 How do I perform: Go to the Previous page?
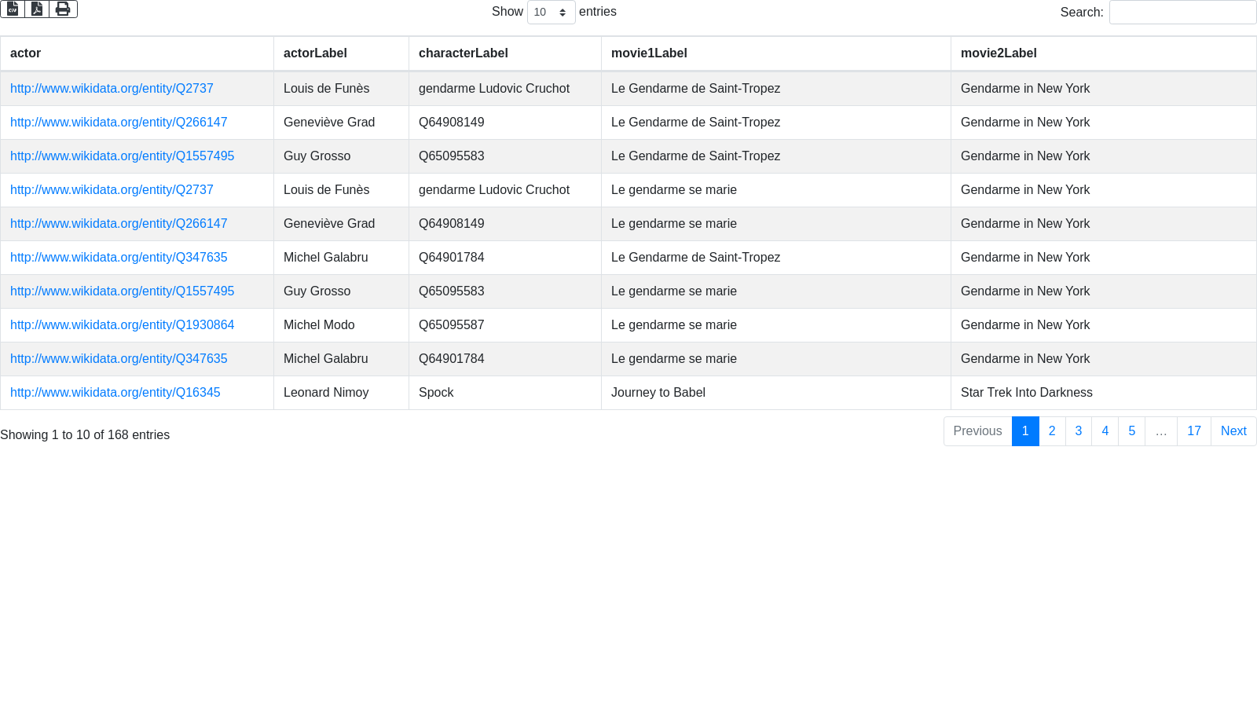pyautogui.click(x=977, y=431)
